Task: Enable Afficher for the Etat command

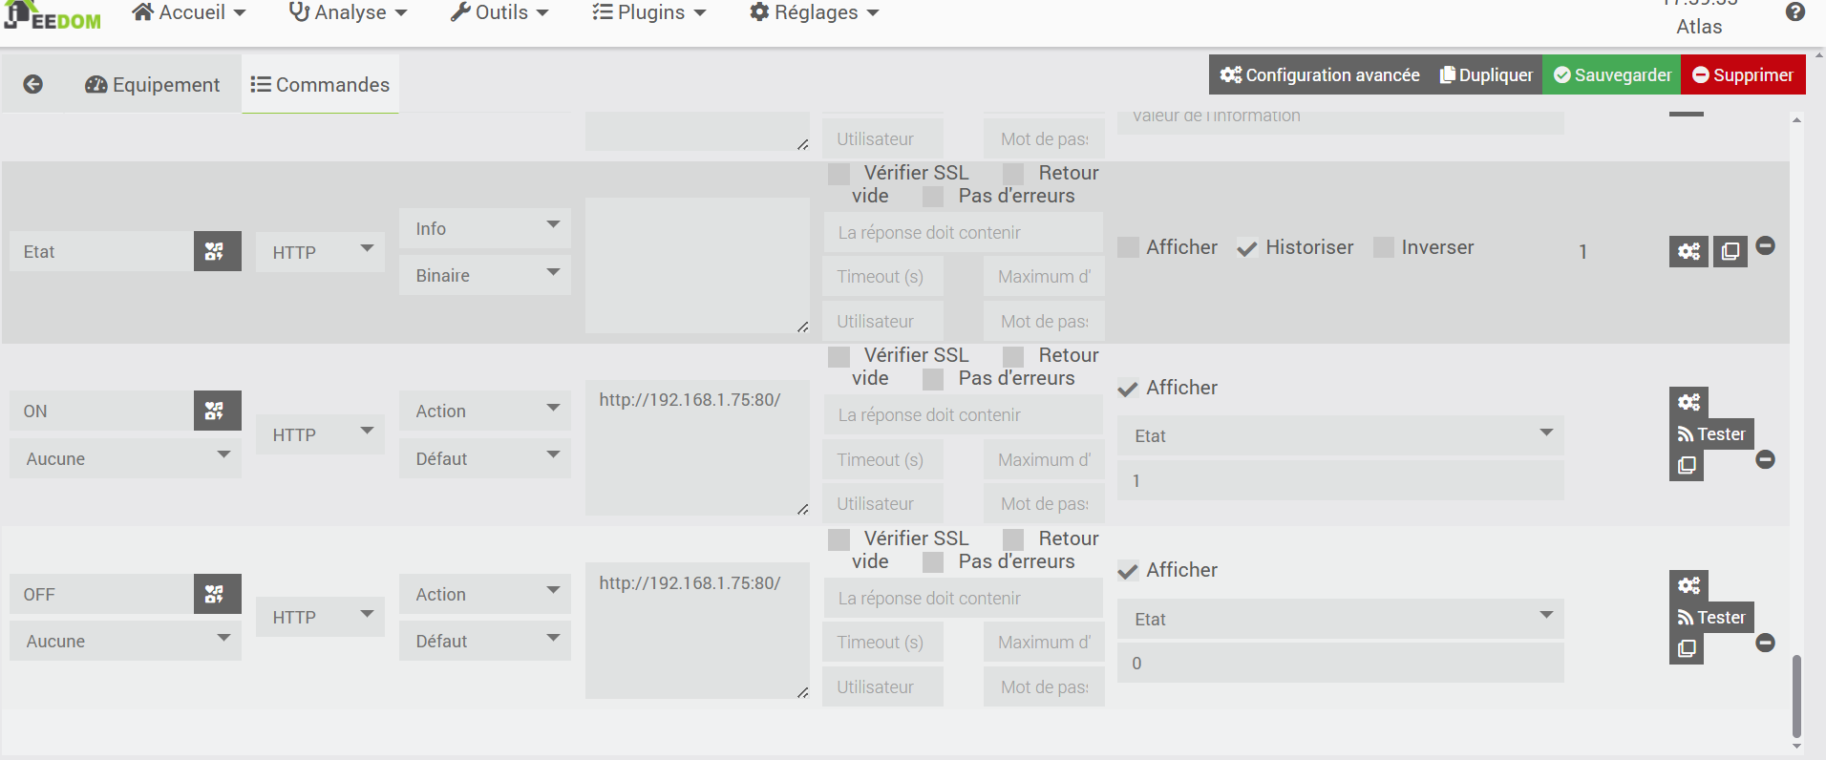Action: pos(1128,247)
